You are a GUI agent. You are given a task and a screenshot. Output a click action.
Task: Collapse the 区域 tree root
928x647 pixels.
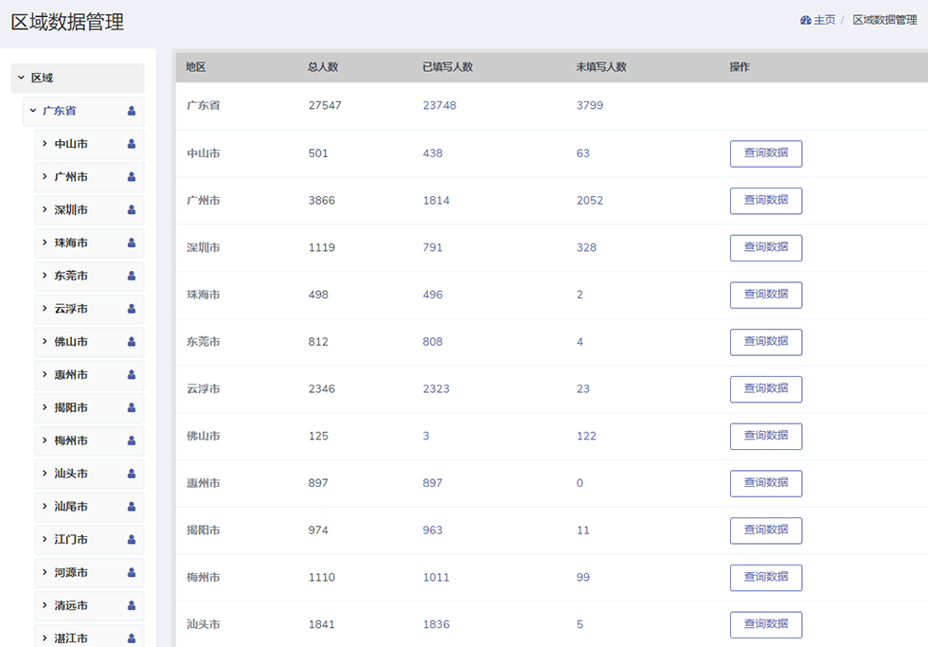(21, 78)
